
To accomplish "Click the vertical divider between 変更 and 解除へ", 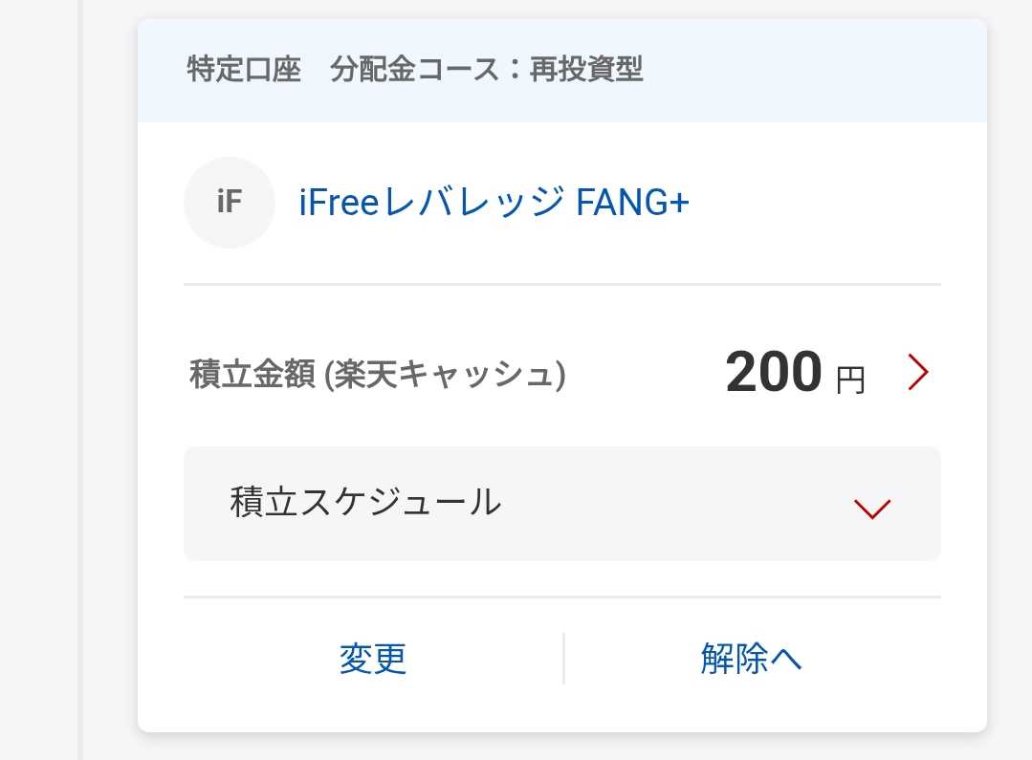I will click(x=563, y=659).
